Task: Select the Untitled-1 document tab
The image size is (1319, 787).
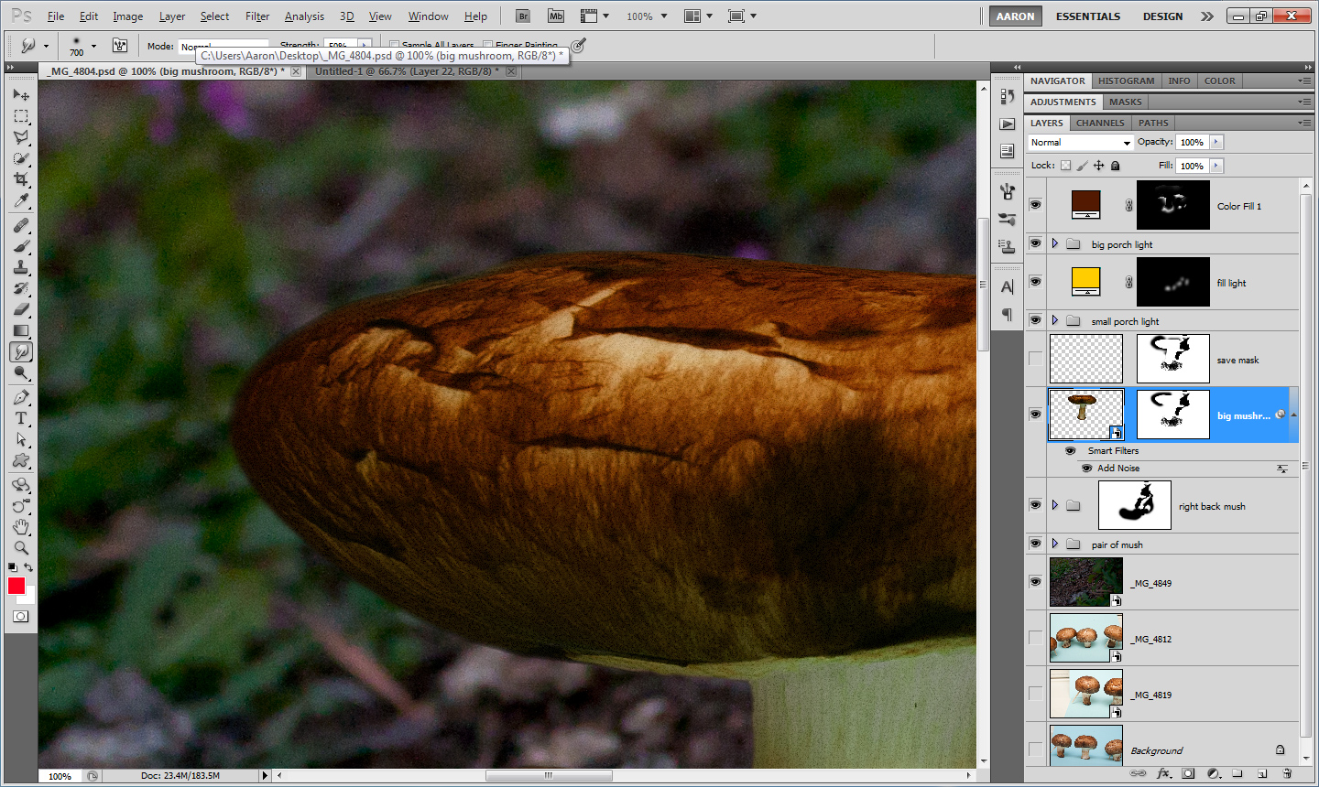Action: tap(406, 71)
